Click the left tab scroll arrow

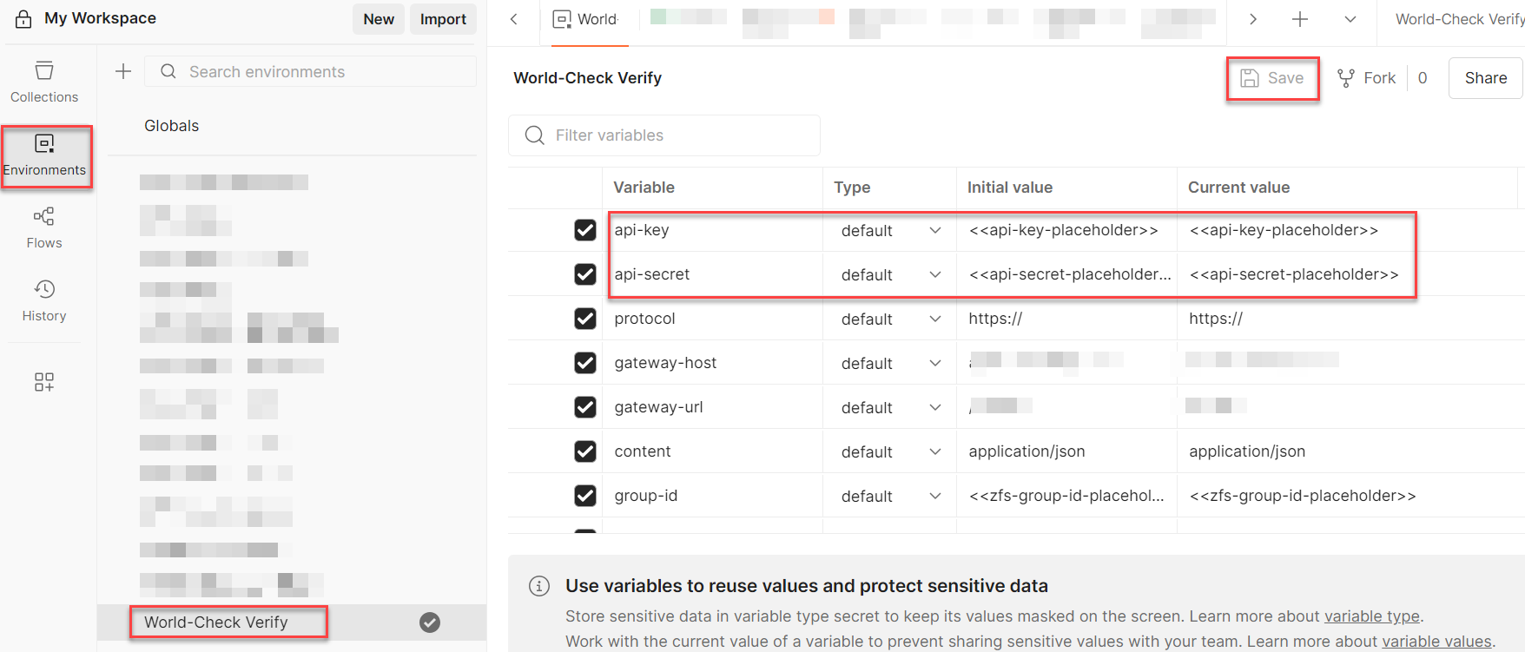click(x=514, y=19)
